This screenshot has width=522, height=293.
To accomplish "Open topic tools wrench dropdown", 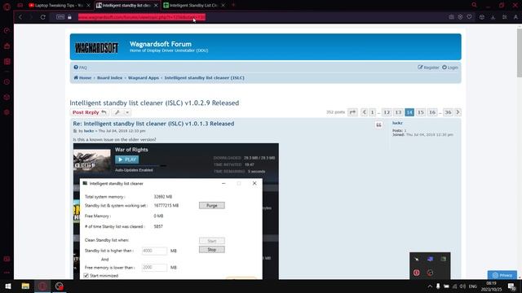I will tap(122, 112).
